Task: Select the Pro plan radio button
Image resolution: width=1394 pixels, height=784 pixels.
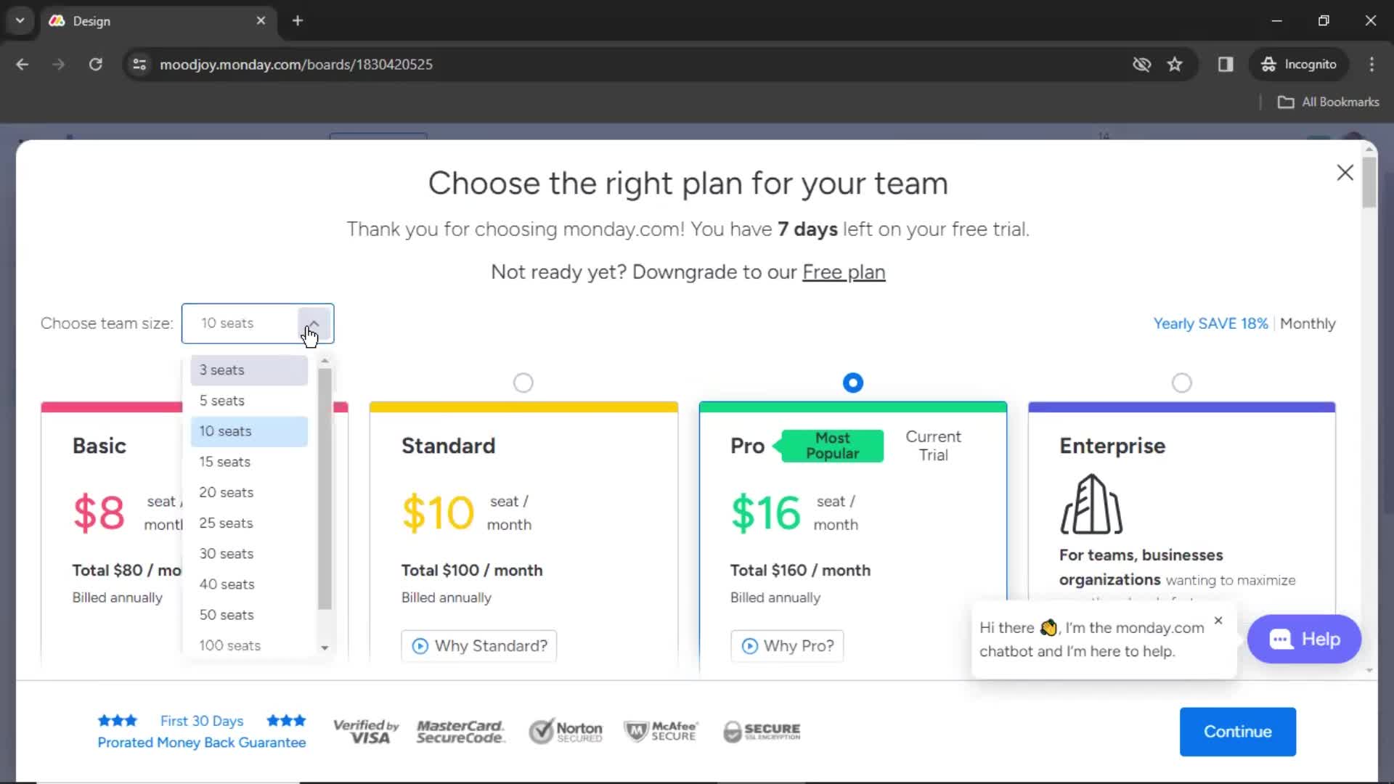Action: (852, 382)
